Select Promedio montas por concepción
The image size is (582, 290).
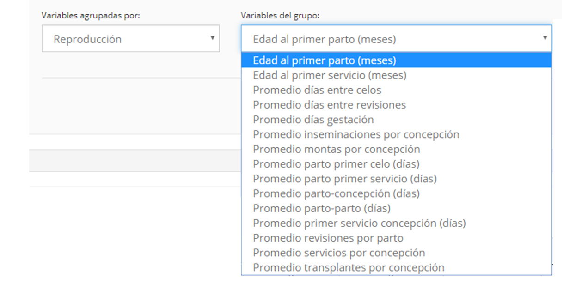(x=396, y=149)
